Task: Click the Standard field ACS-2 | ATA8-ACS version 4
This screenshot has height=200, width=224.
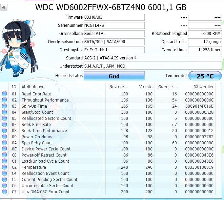Action: pyautogui.click(x=153, y=58)
